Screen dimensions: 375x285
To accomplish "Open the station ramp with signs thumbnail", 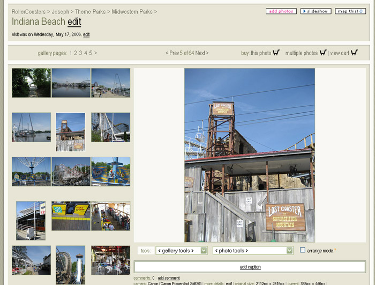I will (x=31, y=221).
